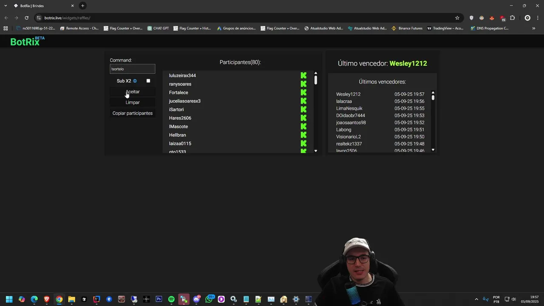The height and width of the screenshot is (306, 544).
Task: Open Spotify from the taskbar
Action: tap(171, 299)
